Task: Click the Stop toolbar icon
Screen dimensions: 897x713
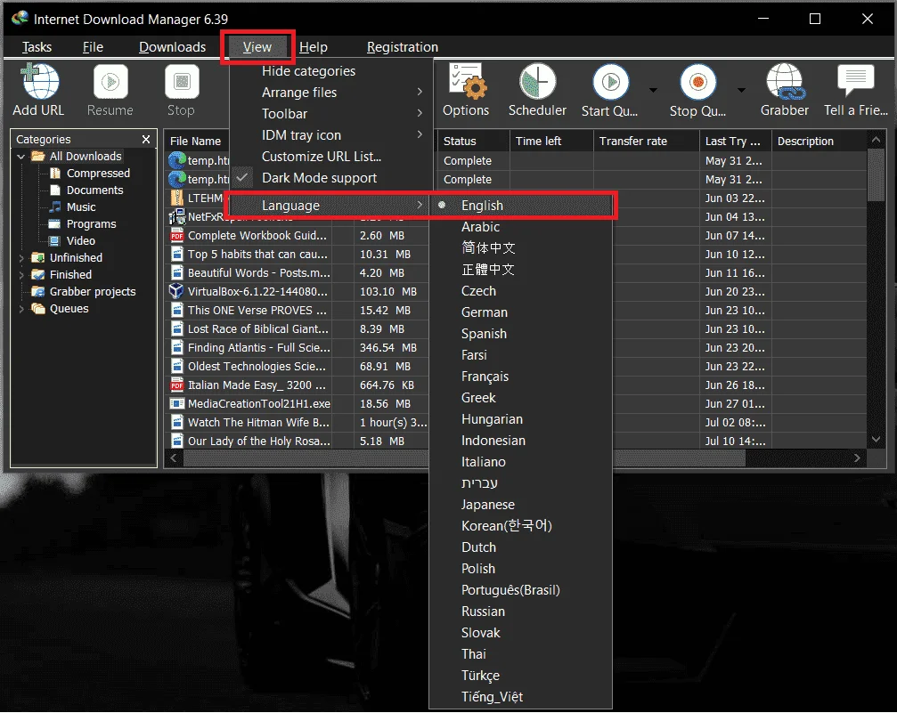Action: 182,82
